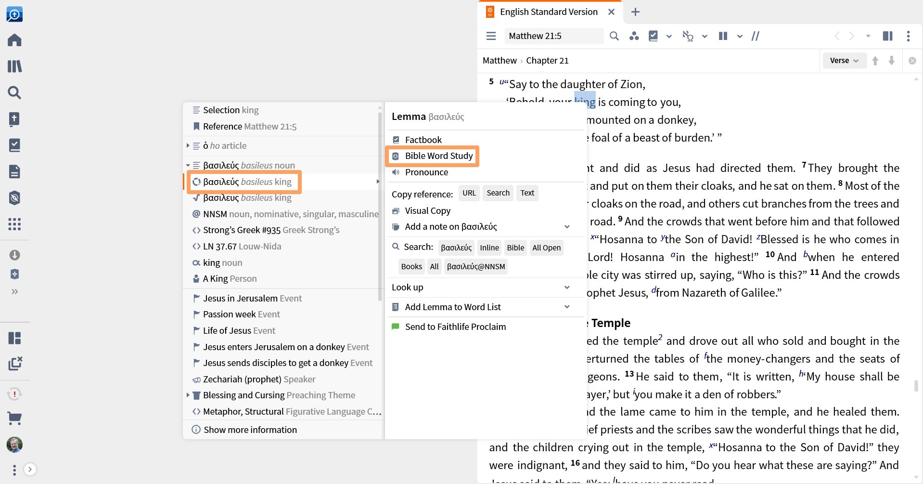Open the interlinear dropdown arrow

point(705,36)
